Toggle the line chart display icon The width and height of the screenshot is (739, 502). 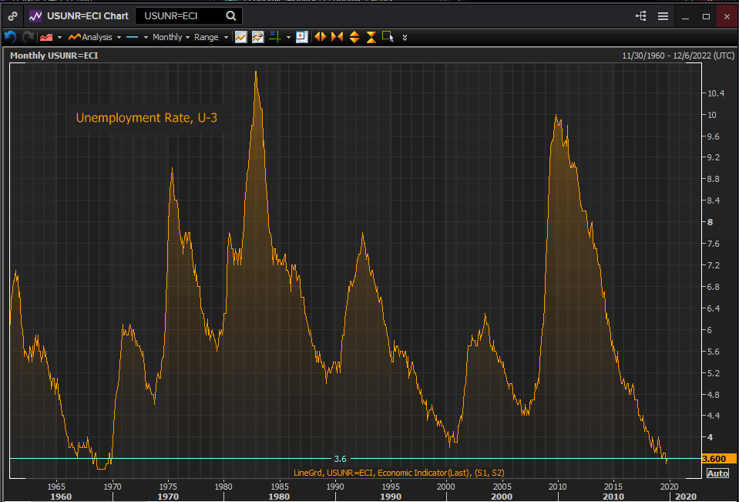click(x=241, y=37)
